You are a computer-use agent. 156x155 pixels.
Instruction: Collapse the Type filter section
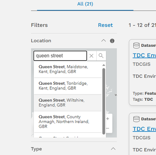pos(113,149)
